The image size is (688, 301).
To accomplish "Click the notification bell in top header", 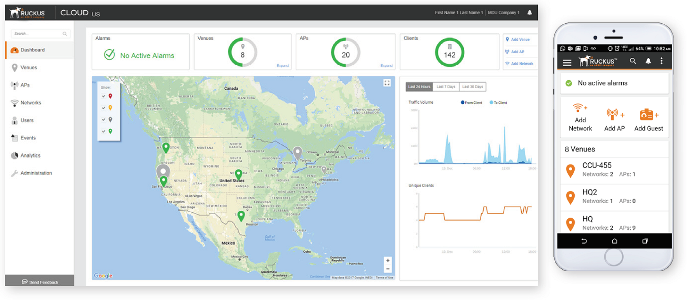I will (529, 13).
